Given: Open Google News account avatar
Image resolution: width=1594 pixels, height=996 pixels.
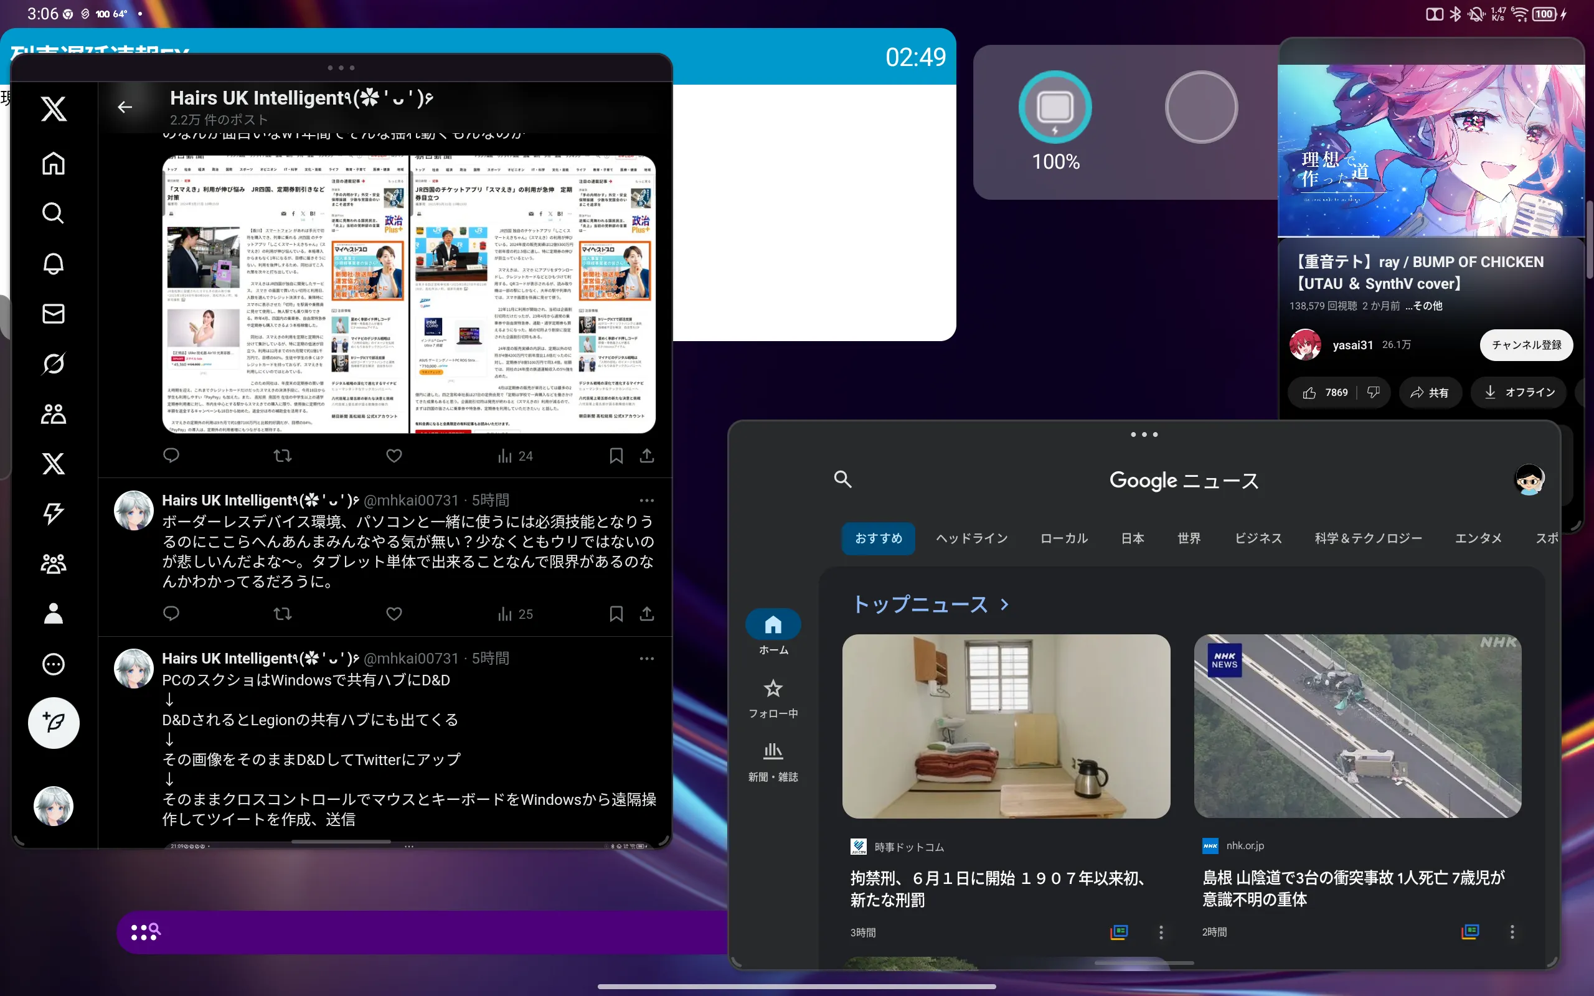Looking at the screenshot, I should (x=1529, y=479).
